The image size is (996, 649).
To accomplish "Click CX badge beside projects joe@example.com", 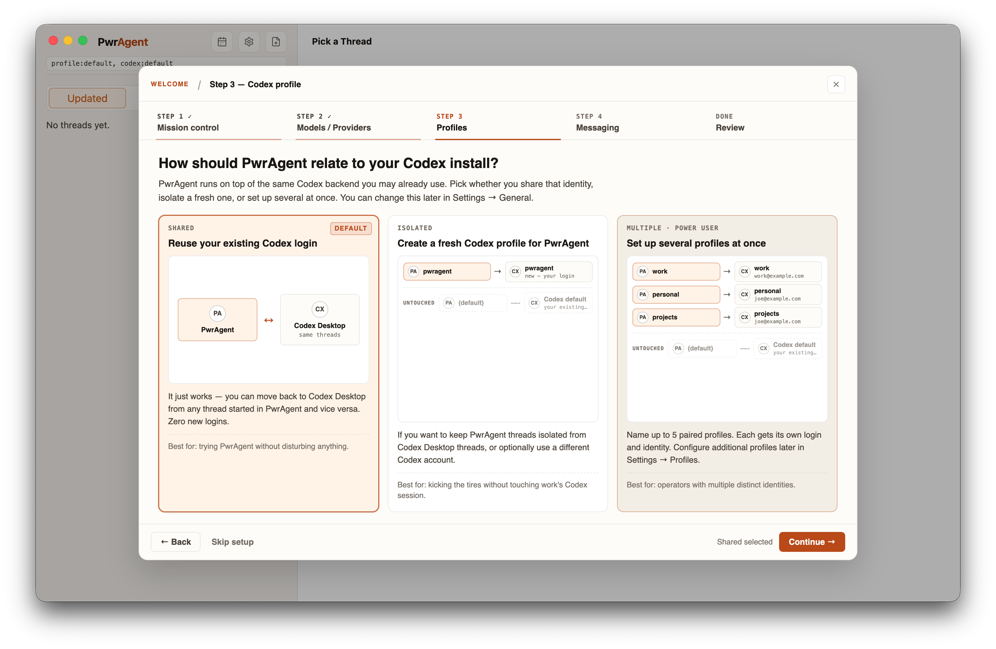I will point(744,317).
